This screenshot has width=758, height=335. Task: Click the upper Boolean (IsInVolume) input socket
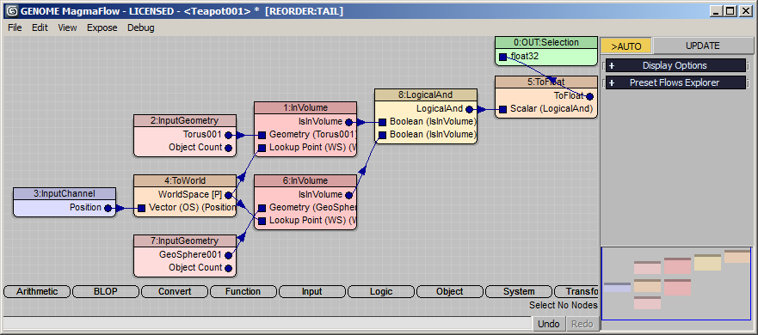point(382,122)
